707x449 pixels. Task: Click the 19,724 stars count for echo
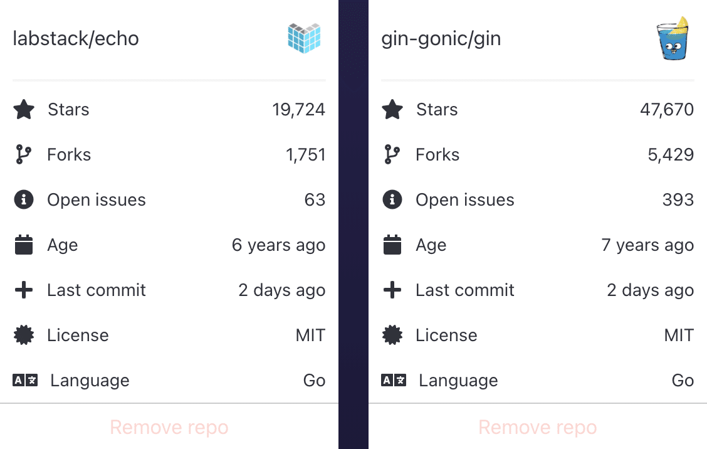[x=298, y=110]
